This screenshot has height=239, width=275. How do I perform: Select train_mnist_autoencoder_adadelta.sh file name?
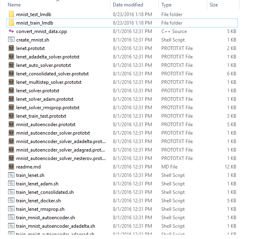(x=56, y=226)
